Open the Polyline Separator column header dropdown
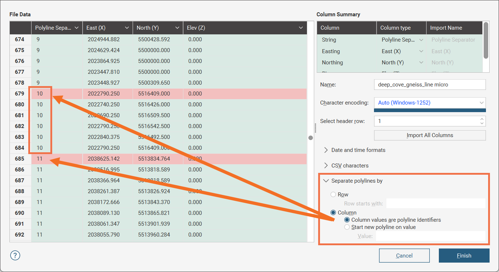 pyautogui.click(x=76, y=28)
